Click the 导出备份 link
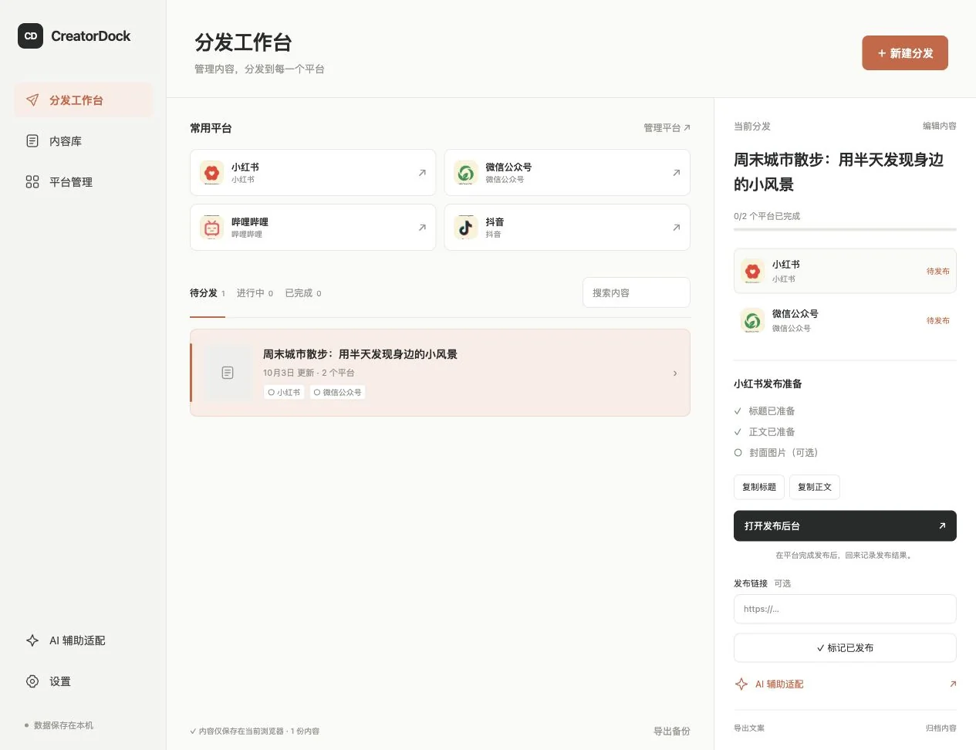 (x=672, y=731)
